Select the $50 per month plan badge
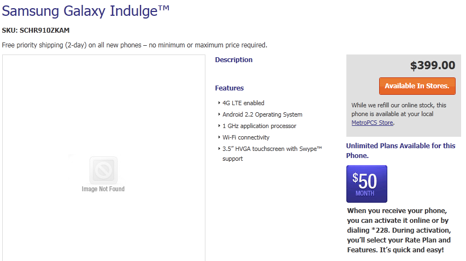Viewport: 466px width, 261px height. point(367,184)
